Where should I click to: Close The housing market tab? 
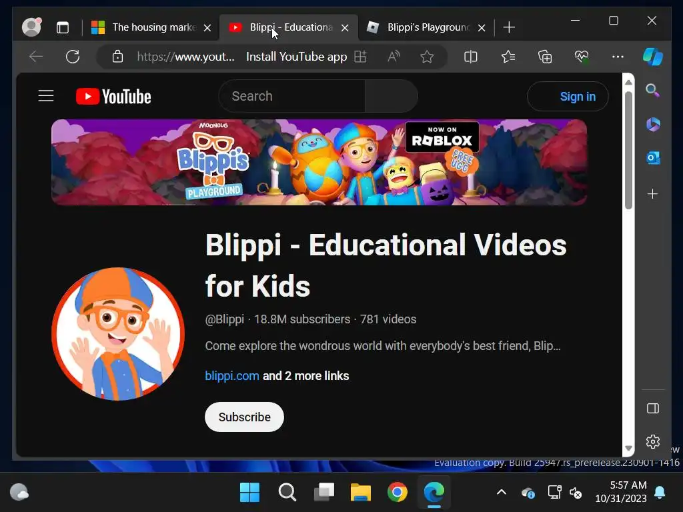(207, 28)
